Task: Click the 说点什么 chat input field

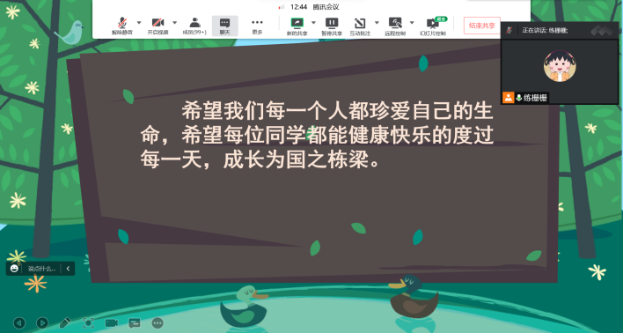Action: 41,269
